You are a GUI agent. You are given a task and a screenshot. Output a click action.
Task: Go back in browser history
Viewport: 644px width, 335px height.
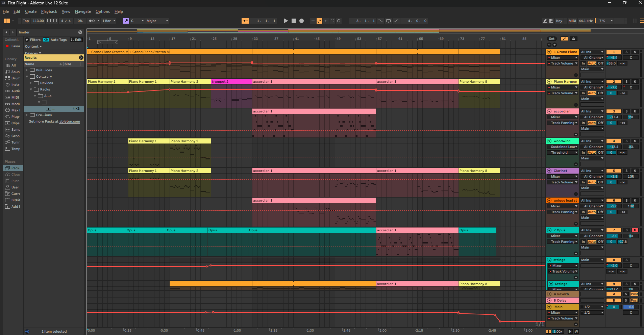(x=6, y=32)
